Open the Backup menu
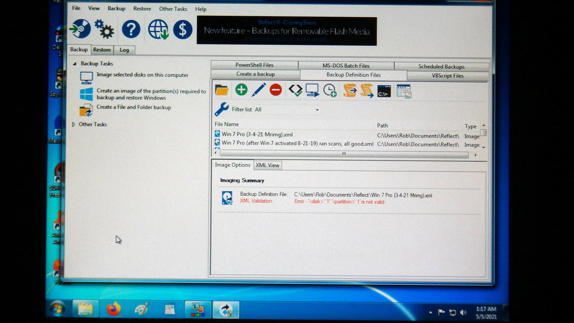The height and width of the screenshot is (323, 574). click(x=117, y=9)
